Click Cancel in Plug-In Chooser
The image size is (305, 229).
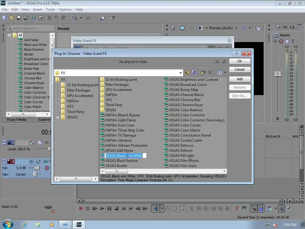[x=240, y=69]
